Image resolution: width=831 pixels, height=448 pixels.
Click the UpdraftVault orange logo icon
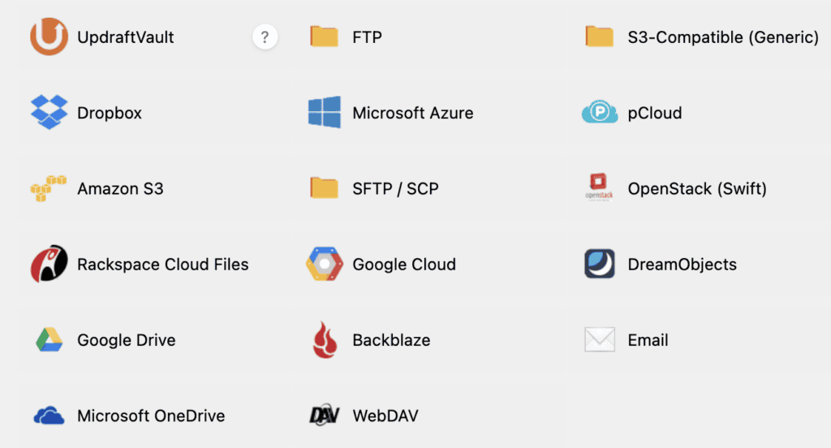coord(49,37)
